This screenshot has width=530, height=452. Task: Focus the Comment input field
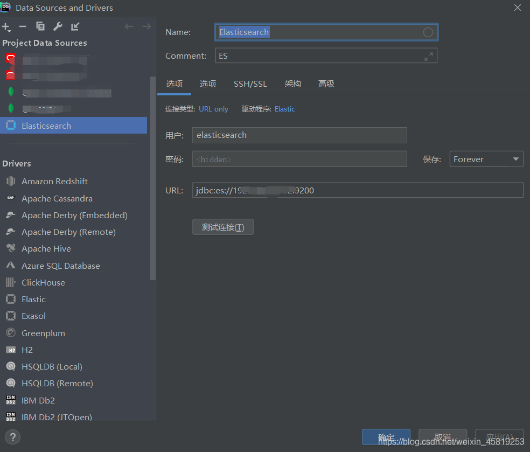(326, 55)
